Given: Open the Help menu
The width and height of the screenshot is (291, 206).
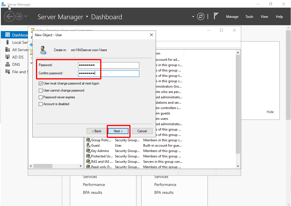Looking at the screenshot, I should point(279,17).
